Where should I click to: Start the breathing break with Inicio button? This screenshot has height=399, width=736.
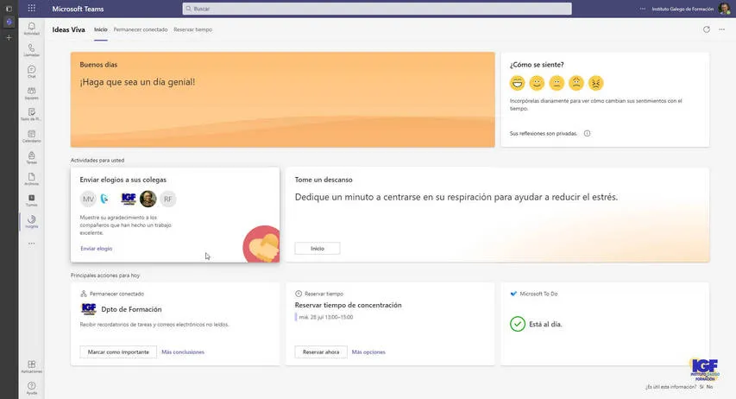318,248
